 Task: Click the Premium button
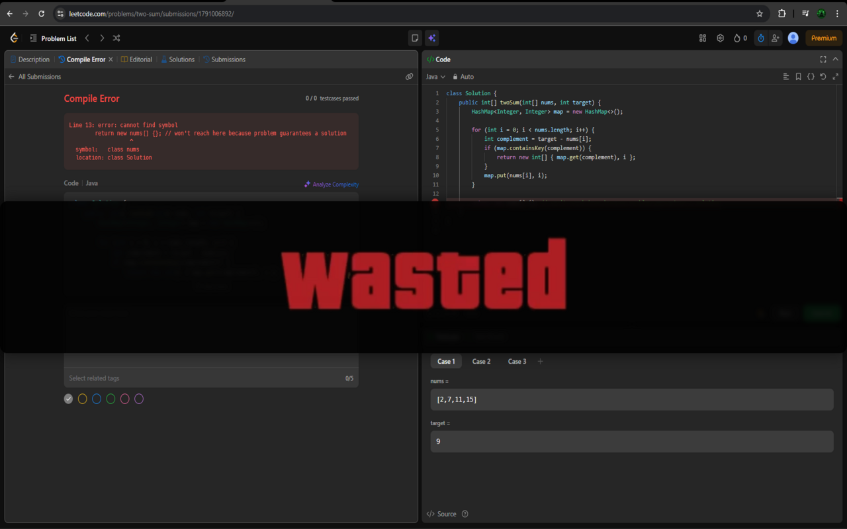(824, 38)
